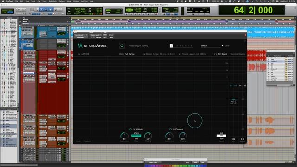Solo-listen Sibilants with headphone icon

134,129
